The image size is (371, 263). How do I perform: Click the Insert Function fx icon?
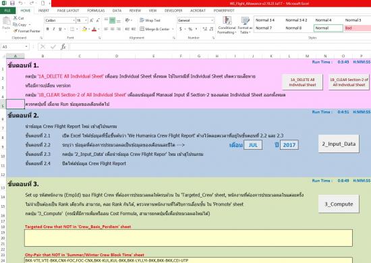(x=63, y=47)
